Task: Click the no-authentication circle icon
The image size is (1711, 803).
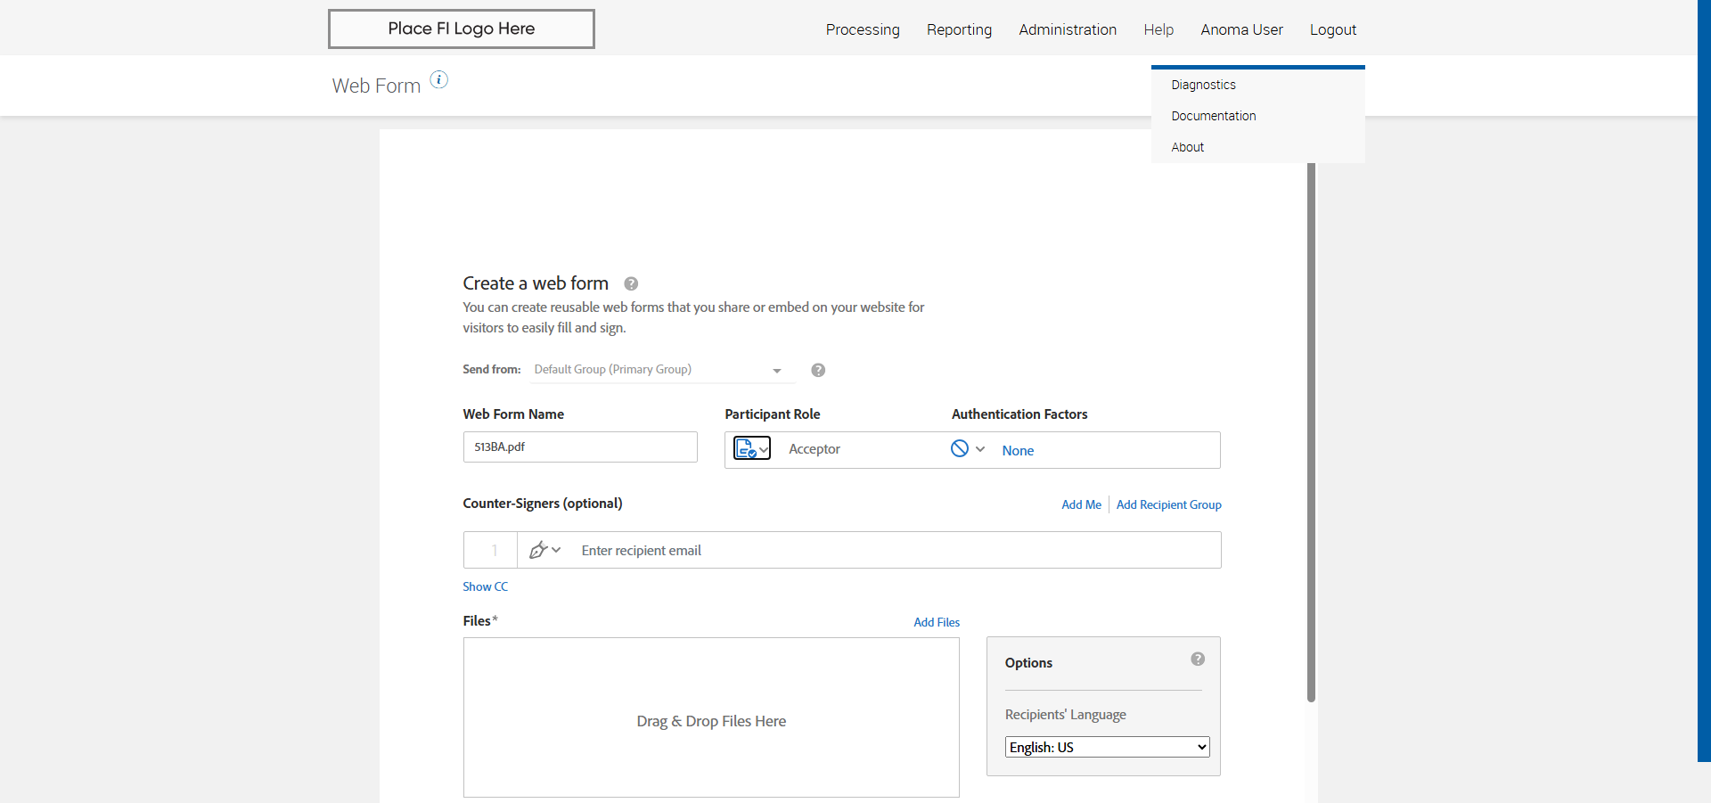Action: click(960, 449)
